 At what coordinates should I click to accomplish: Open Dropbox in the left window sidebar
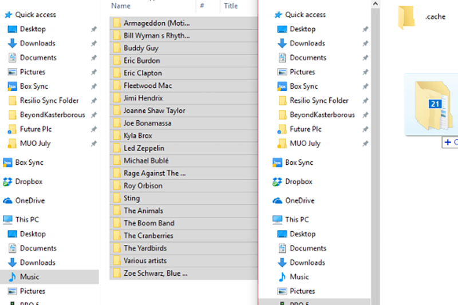(28, 181)
